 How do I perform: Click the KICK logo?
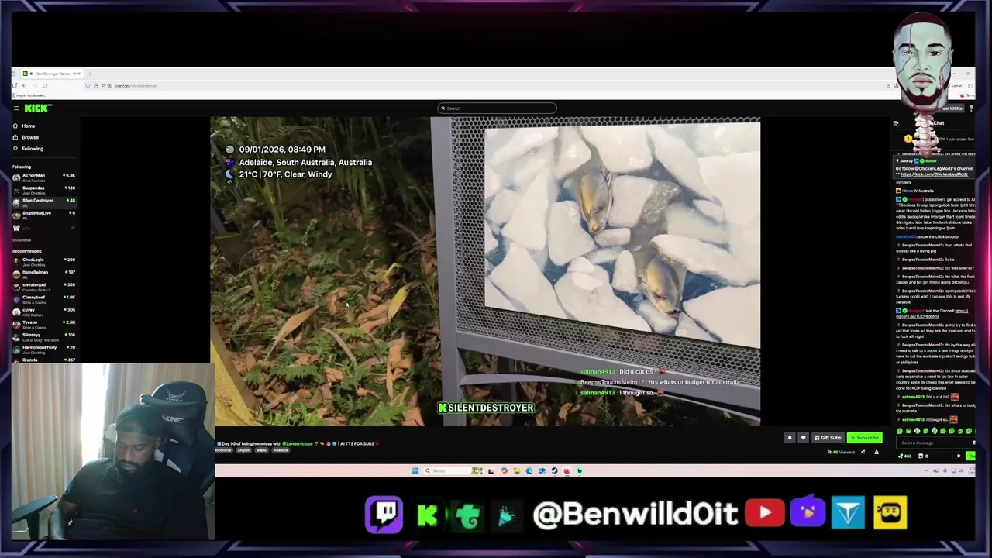coord(37,108)
